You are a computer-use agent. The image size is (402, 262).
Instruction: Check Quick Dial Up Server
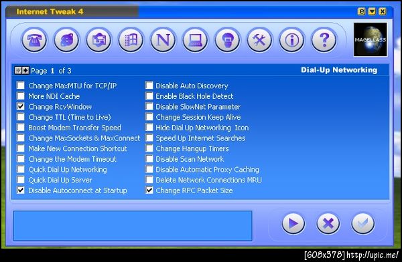[21, 180]
